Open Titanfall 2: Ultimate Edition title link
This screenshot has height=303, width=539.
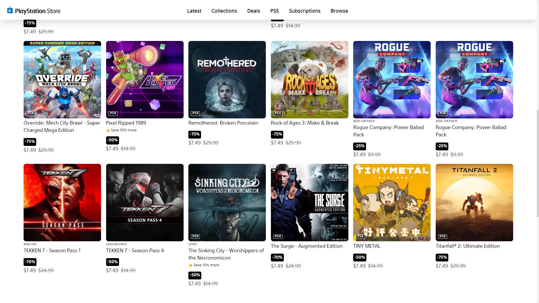point(467,246)
